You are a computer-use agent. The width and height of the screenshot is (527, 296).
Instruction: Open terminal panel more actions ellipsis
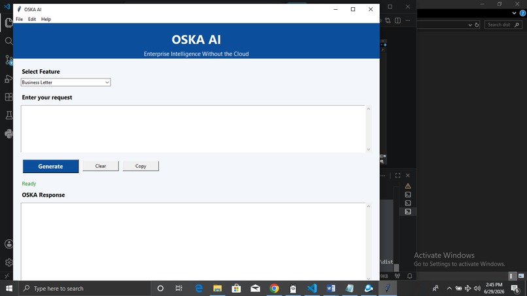pos(382,175)
